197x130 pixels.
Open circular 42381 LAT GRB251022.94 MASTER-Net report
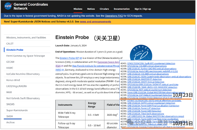(156, 117)
